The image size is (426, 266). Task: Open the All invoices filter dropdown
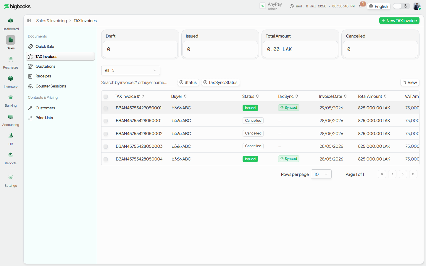click(x=131, y=70)
